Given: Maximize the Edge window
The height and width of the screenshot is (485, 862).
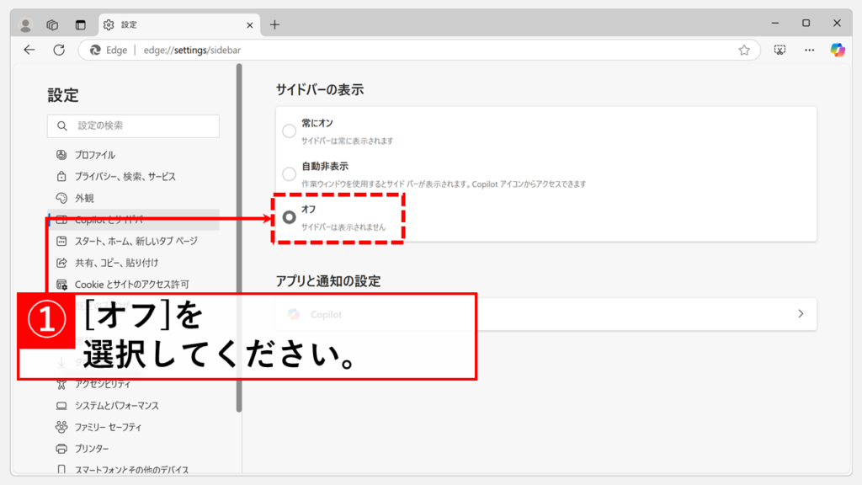Looking at the screenshot, I should pos(806,23).
